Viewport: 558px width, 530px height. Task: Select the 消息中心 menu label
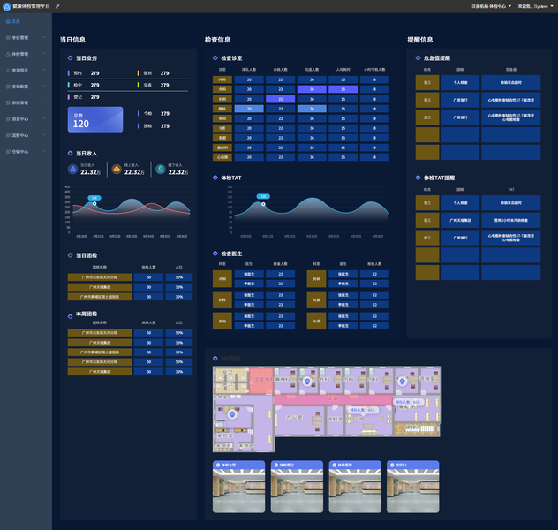(20, 119)
